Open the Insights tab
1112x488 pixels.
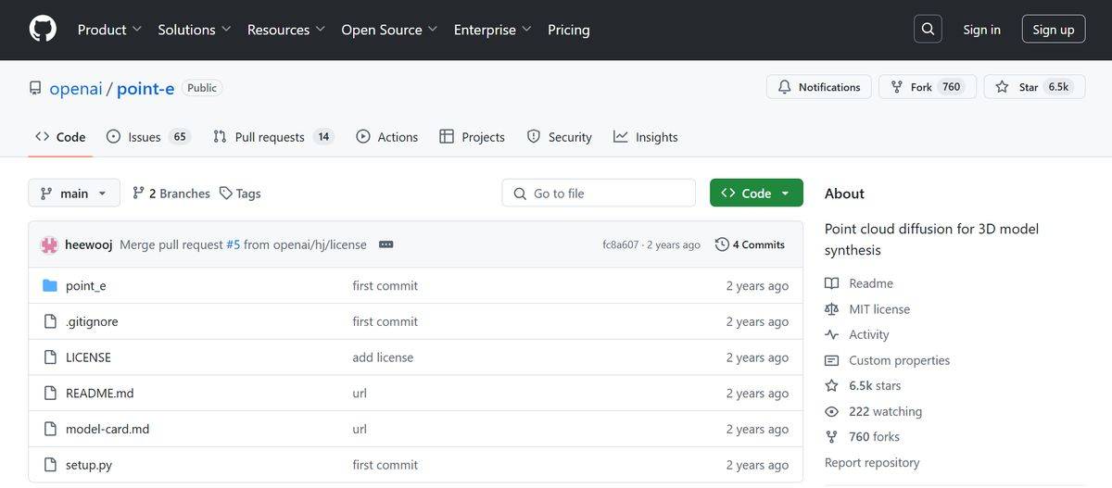(645, 137)
